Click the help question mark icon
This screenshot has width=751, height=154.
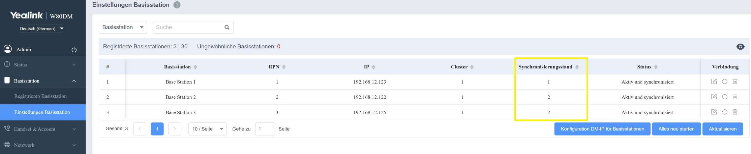point(177,5)
